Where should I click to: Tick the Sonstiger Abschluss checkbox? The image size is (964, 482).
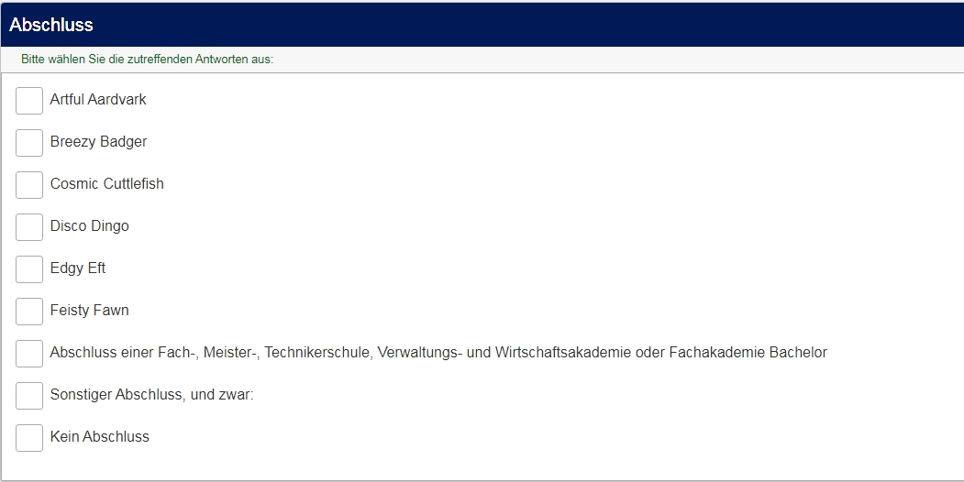point(29,396)
